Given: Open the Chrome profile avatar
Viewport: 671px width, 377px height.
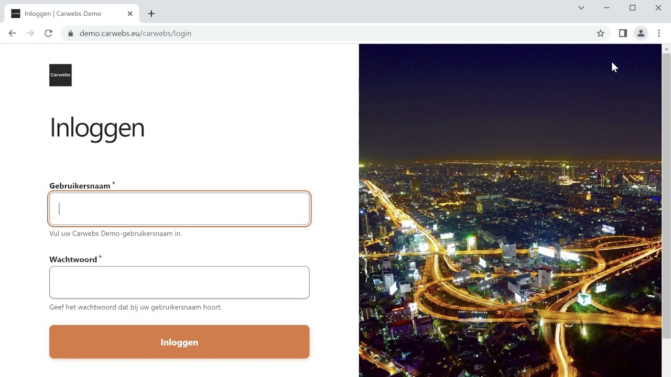Looking at the screenshot, I should pos(641,33).
